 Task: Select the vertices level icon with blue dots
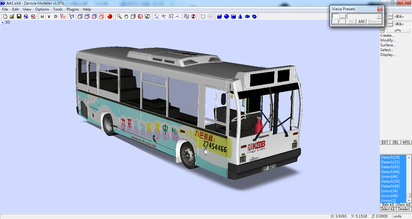pos(71,17)
